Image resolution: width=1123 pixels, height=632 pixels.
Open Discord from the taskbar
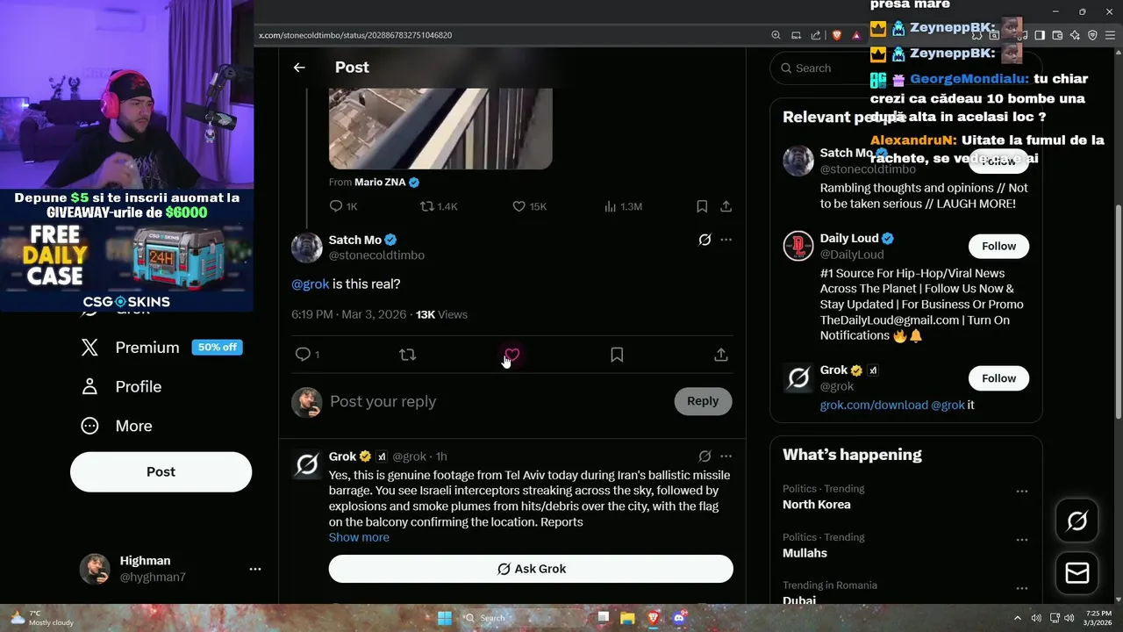pyautogui.click(x=678, y=618)
